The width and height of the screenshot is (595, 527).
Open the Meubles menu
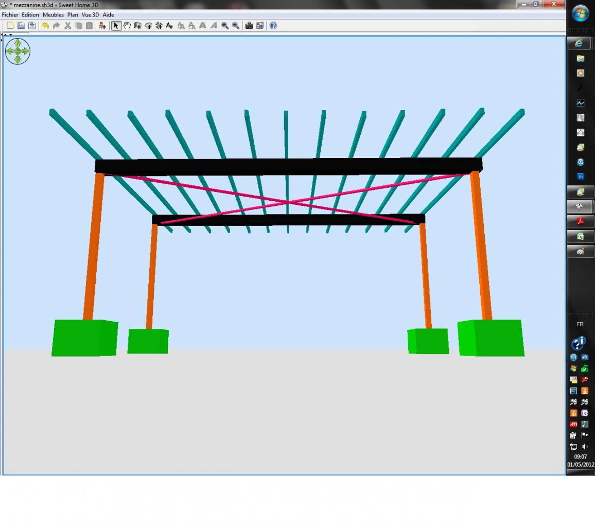(53, 15)
